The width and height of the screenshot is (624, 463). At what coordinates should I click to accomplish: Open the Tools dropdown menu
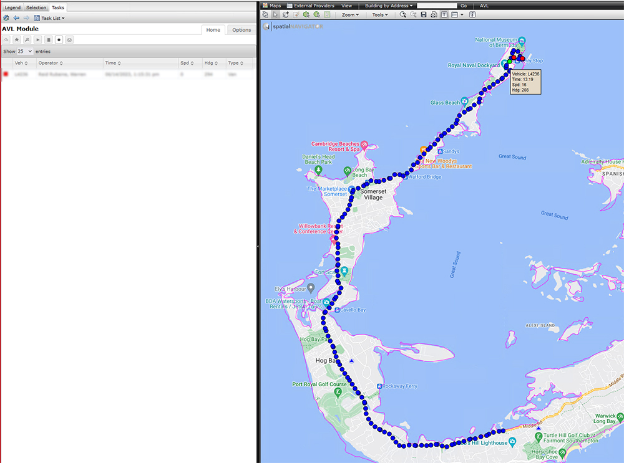coord(380,15)
